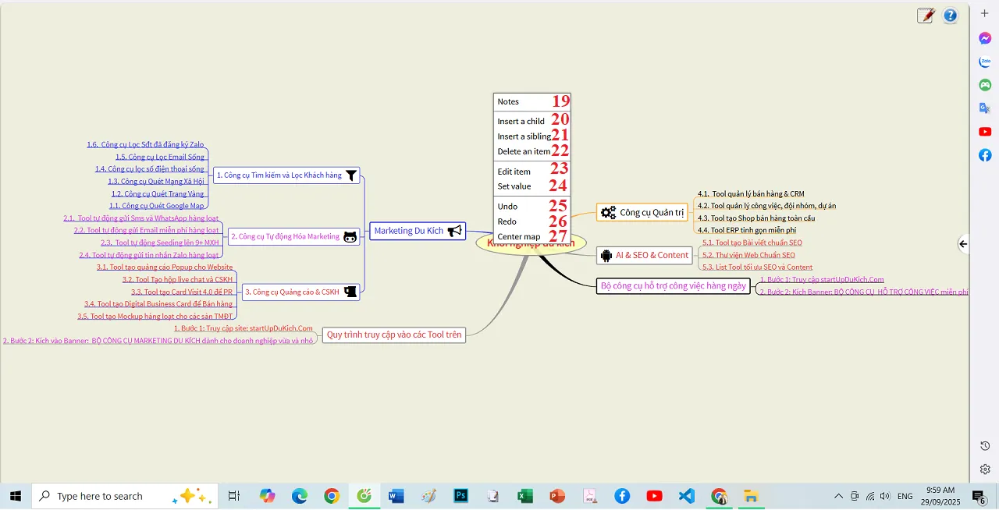Click the Android icon on 'AI & SEO & Content' node
The image size is (999, 510).
tap(606, 255)
